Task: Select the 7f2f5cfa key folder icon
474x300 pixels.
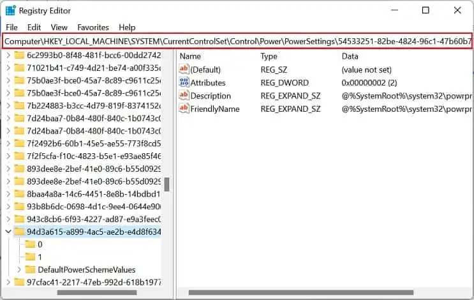Action: click(x=19, y=156)
